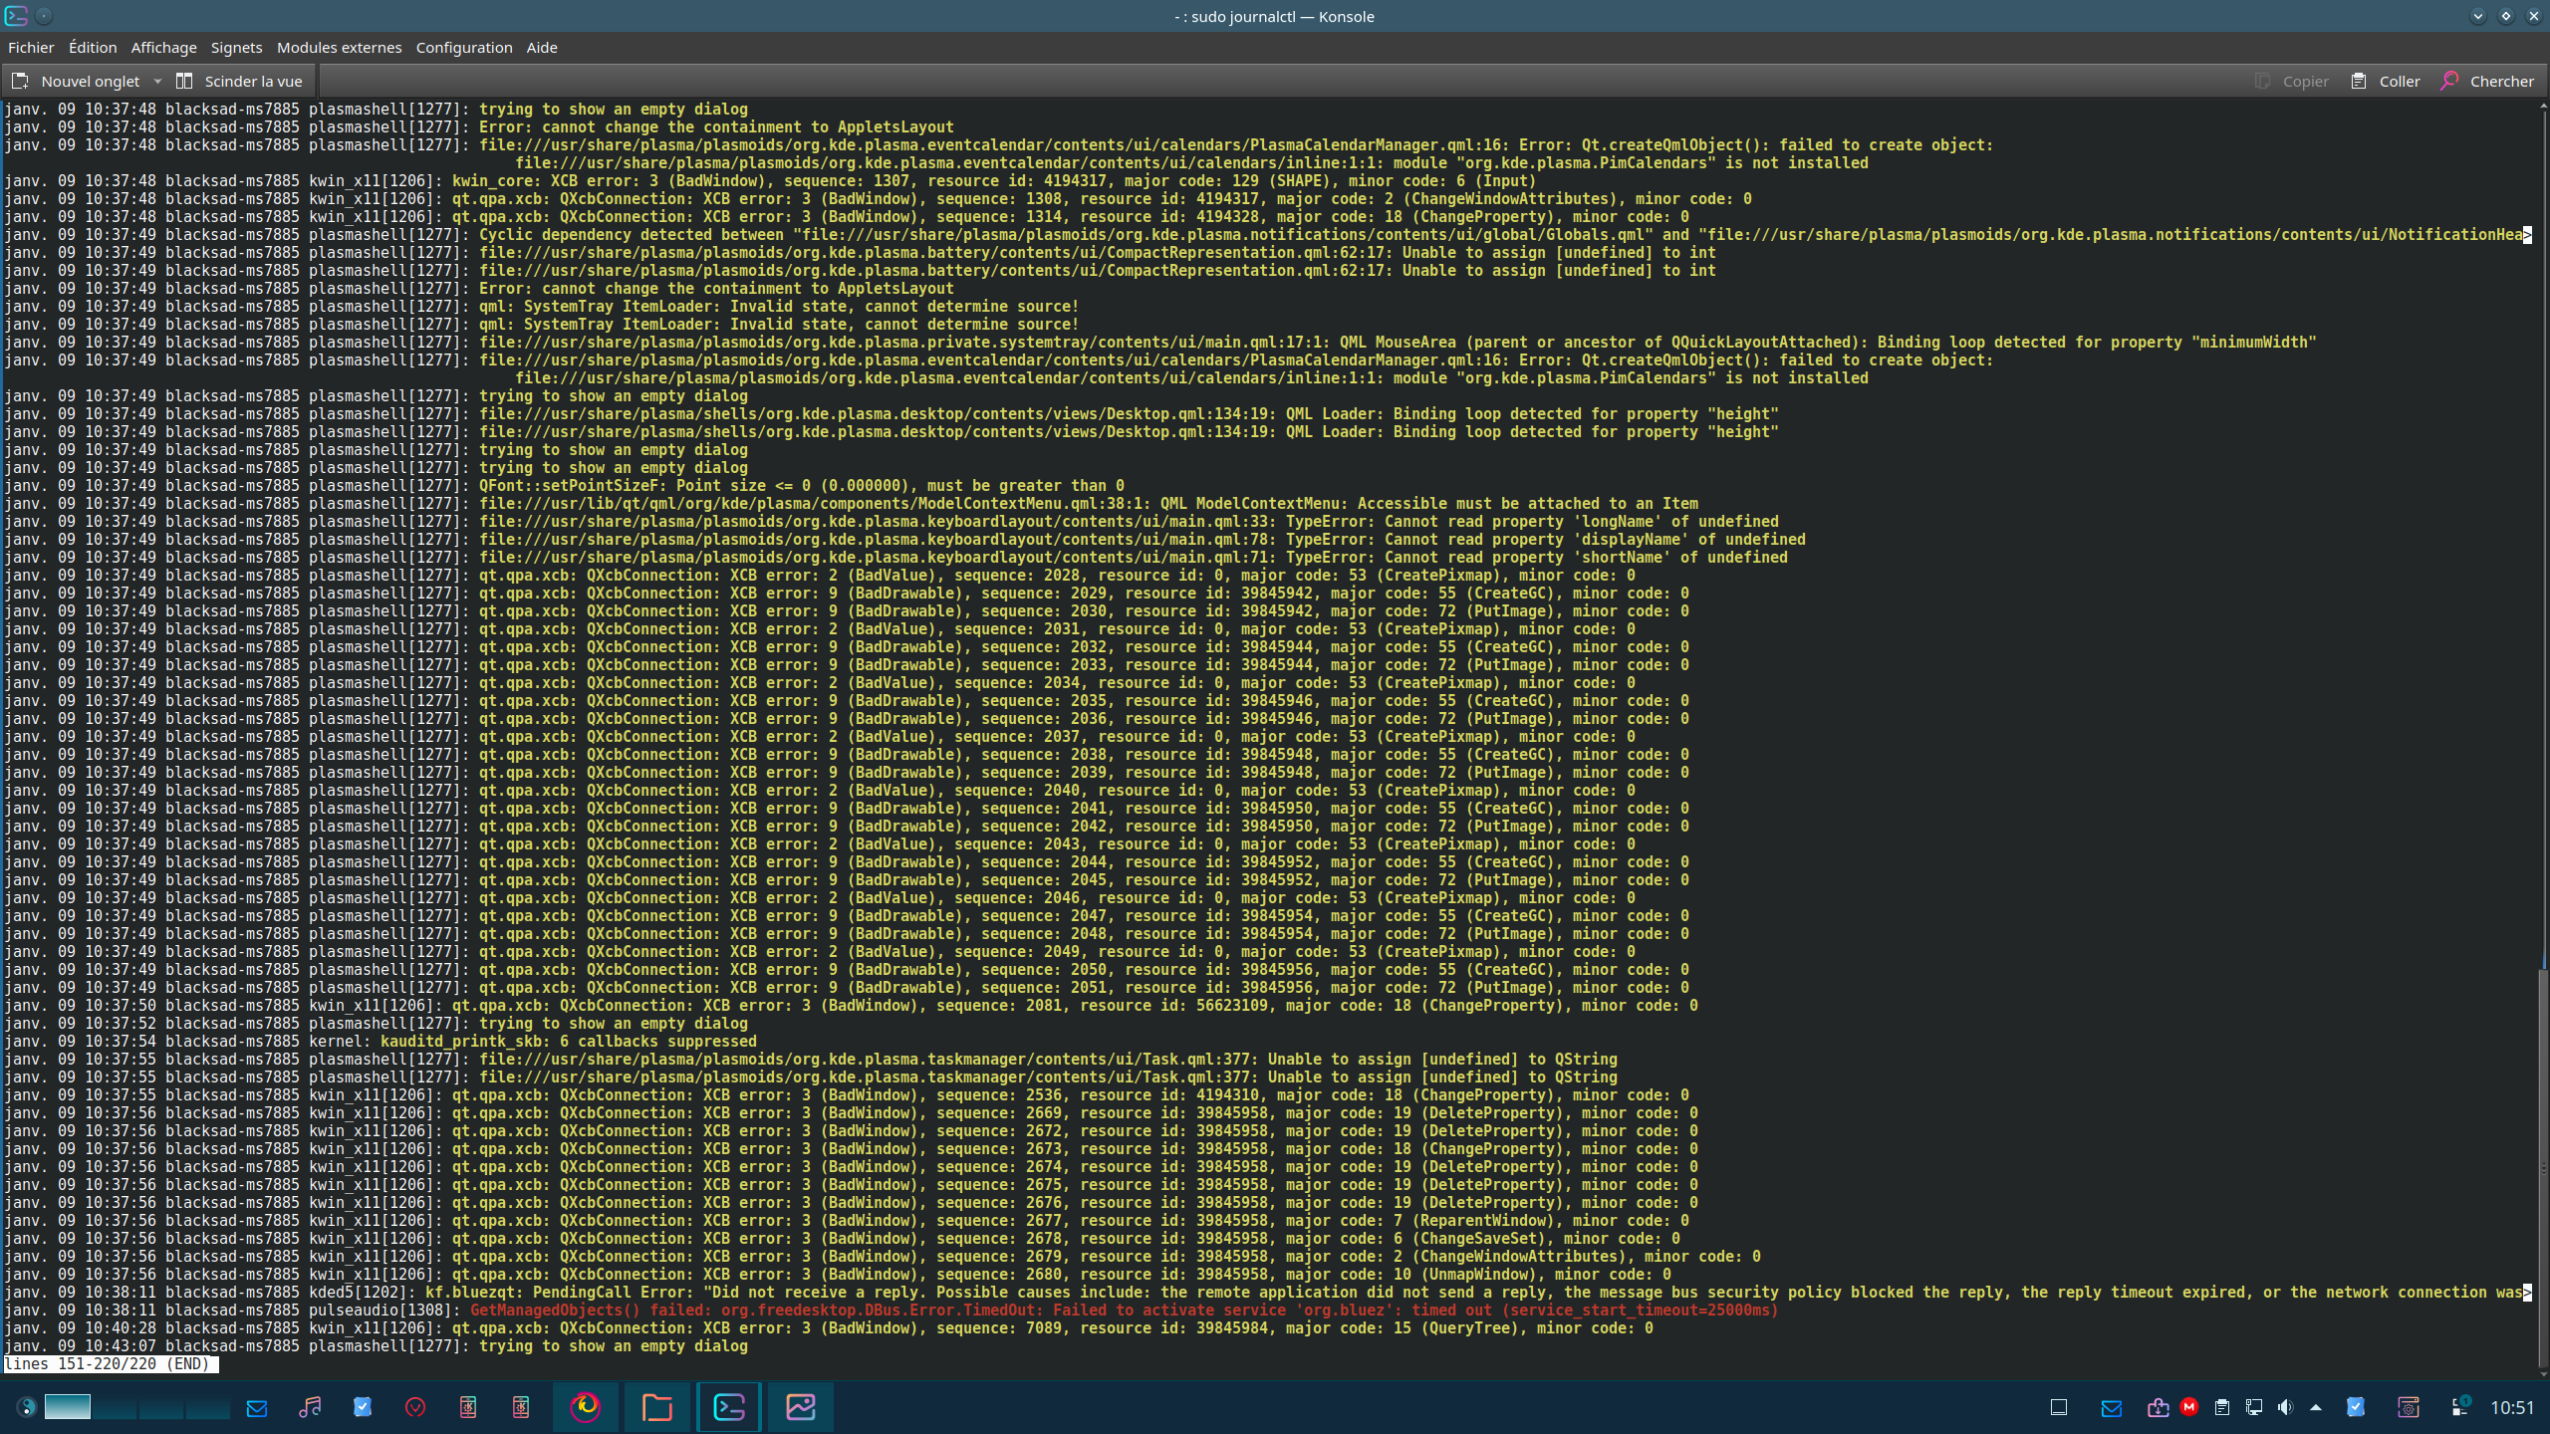The image size is (2550, 1434).
Task: Open the notifications icon with badge
Action: pos(2460,1407)
